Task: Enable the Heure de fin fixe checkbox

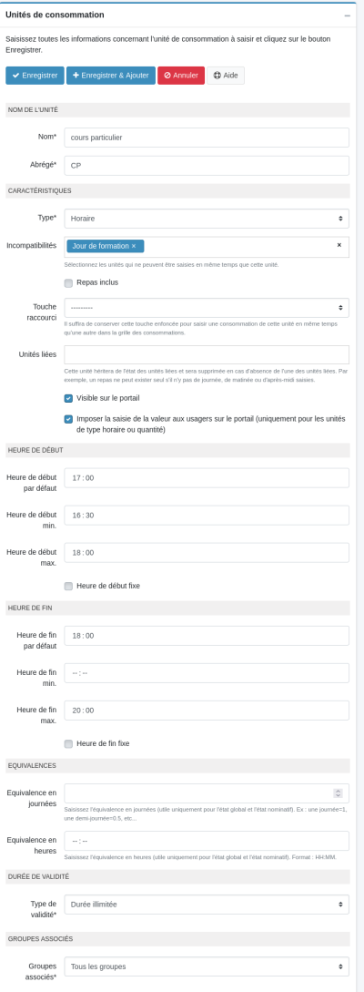Action: pyautogui.click(x=68, y=743)
